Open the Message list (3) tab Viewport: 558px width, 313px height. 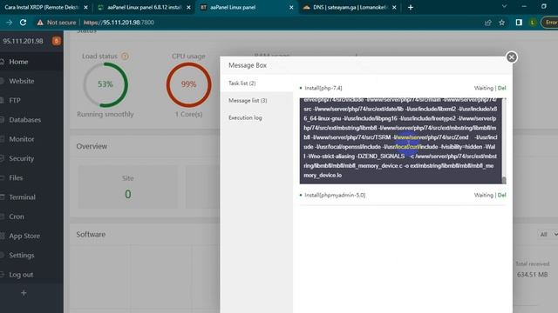tap(256, 101)
